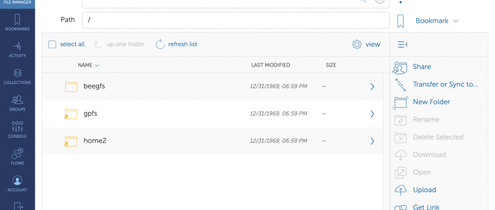Click inside the Path field
This screenshot has height=210, width=495.
[x=235, y=20]
